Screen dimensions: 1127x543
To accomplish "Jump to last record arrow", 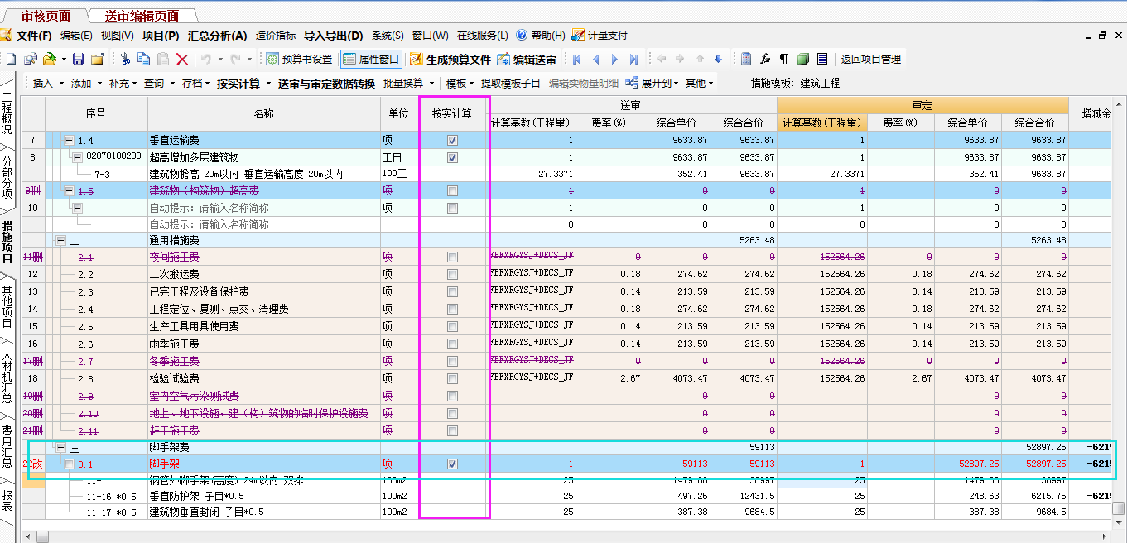I will coord(633,59).
